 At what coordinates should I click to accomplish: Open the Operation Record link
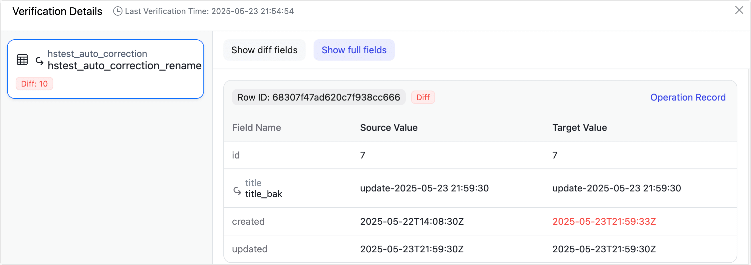coord(688,97)
